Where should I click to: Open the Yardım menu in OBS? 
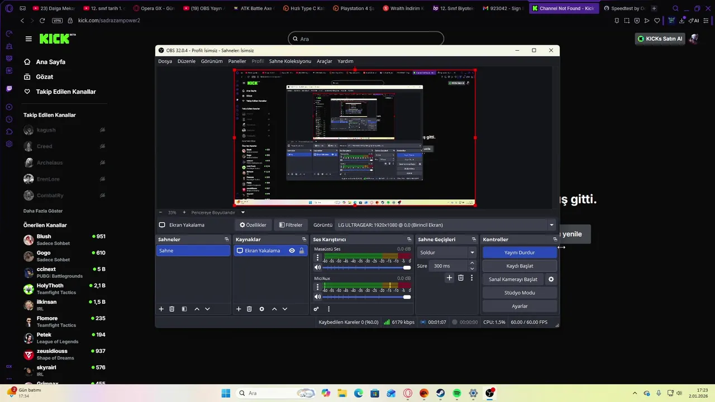click(345, 61)
